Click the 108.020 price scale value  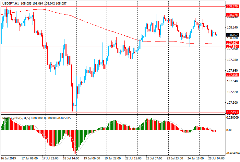pyautogui.click(x=232, y=38)
